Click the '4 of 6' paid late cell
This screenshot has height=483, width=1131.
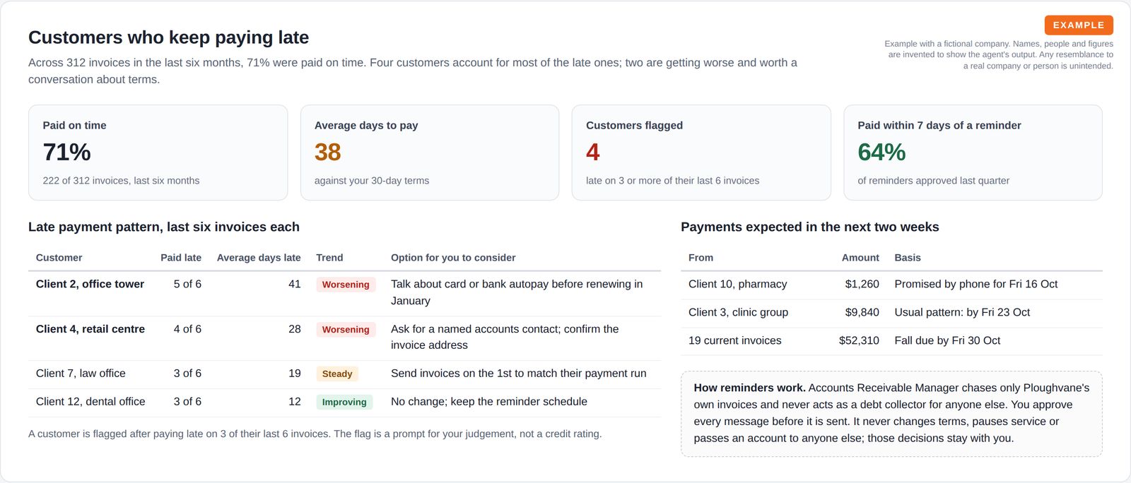pyautogui.click(x=187, y=329)
